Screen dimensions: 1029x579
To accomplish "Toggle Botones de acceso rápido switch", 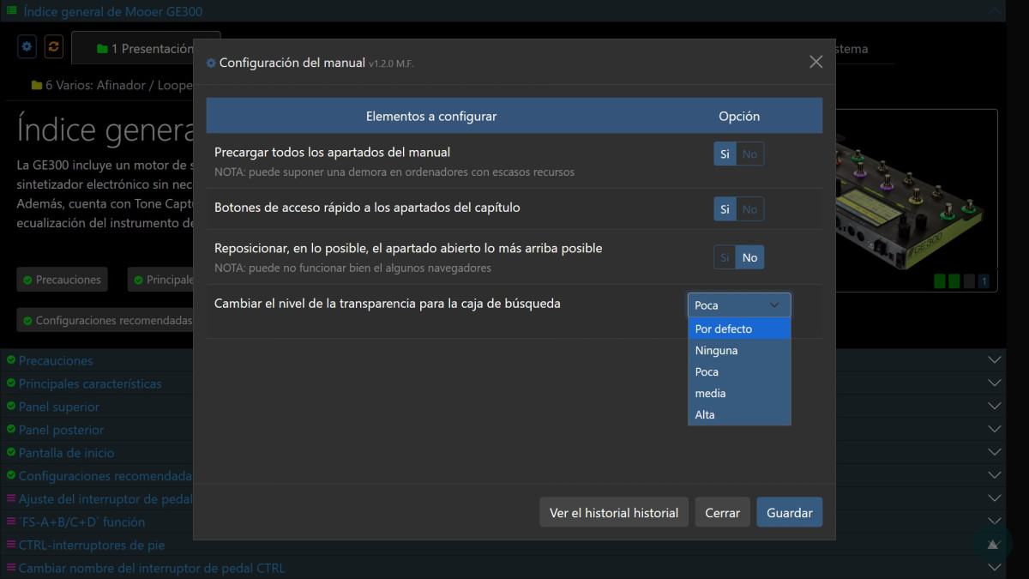I will [738, 209].
